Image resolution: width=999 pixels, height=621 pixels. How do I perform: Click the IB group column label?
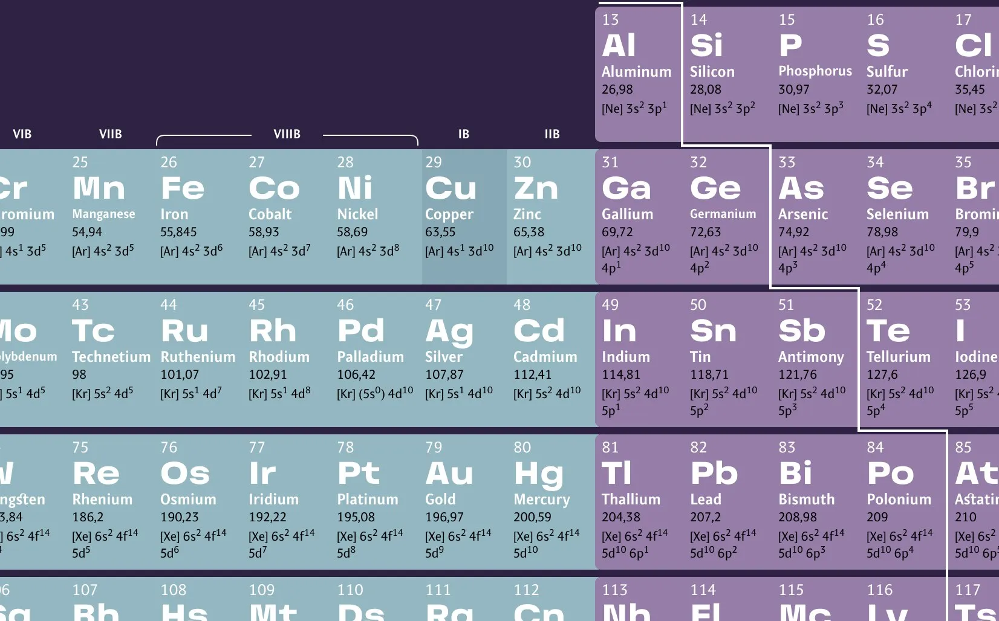coord(464,134)
